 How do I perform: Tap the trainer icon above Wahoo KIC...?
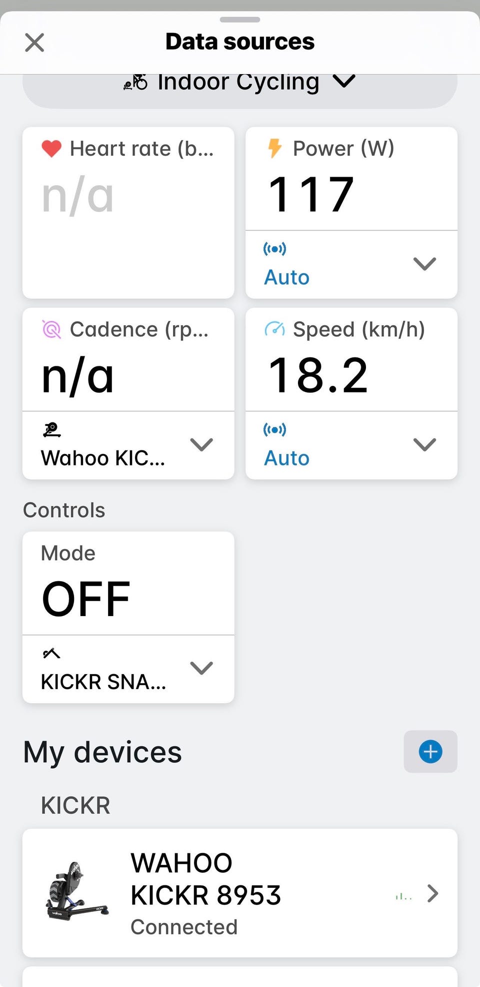[x=51, y=429]
